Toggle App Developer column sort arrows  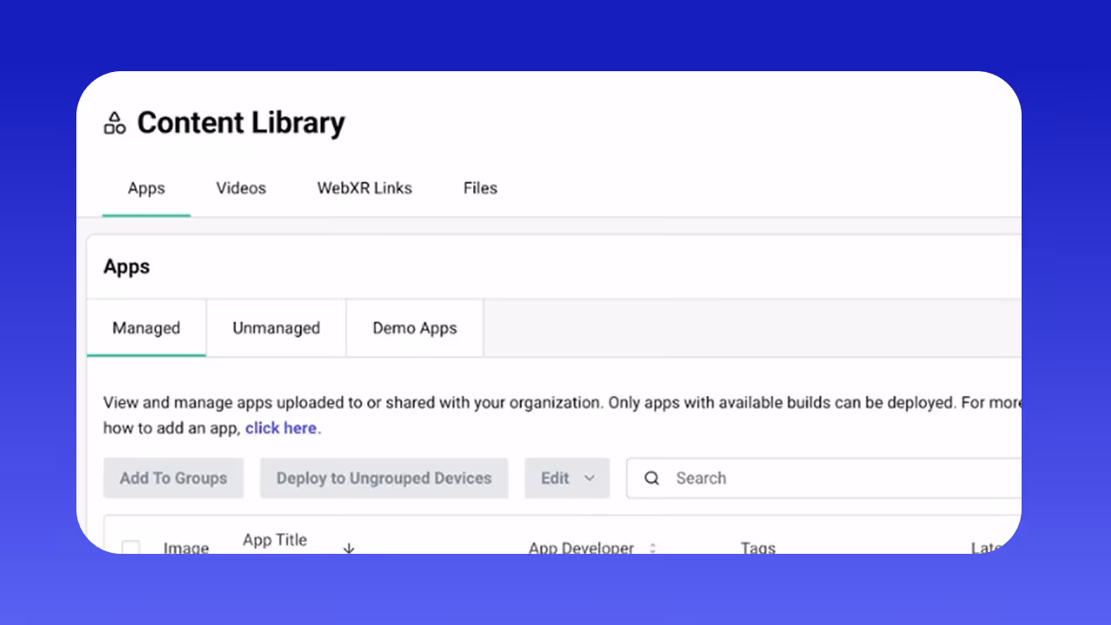[x=653, y=549]
